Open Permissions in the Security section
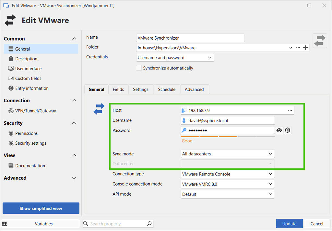 coord(26,133)
